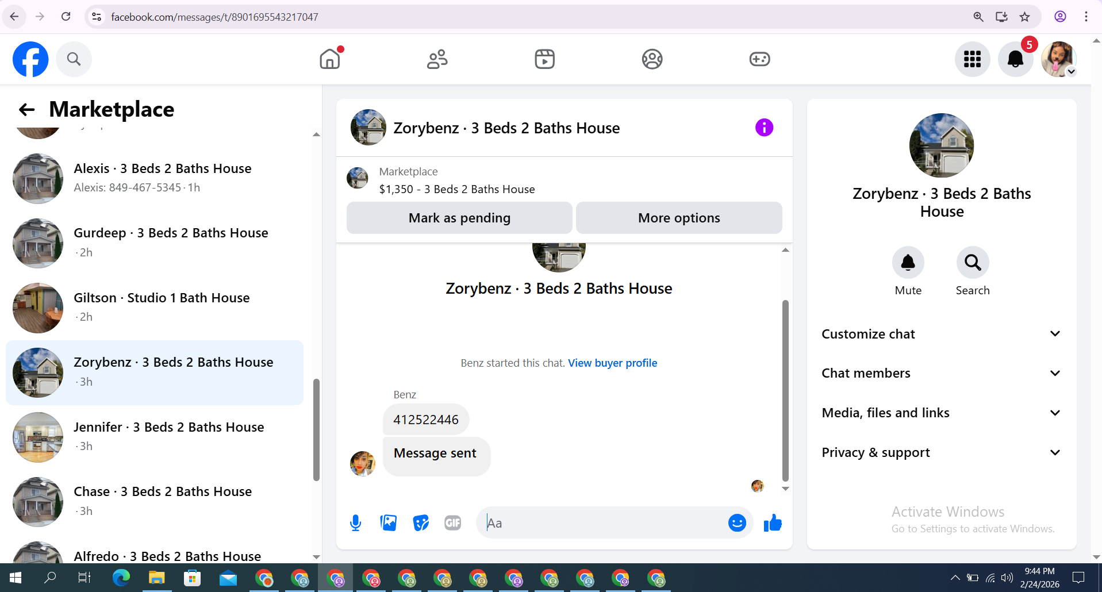1102x592 pixels.
Task: Open Windows action center notifications
Action: [x=1079, y=578]
